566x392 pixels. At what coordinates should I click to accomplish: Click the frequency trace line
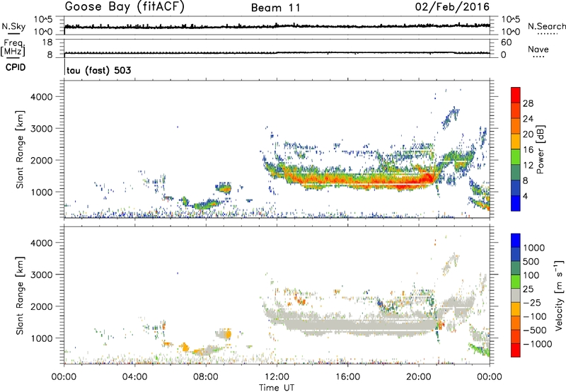coord(277,52)
